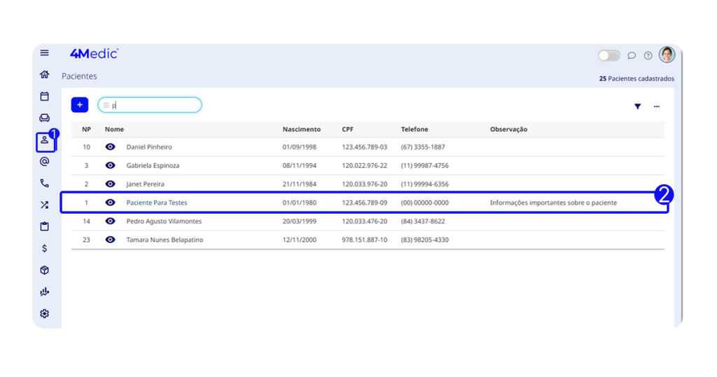Open the help question mark icon

point(648,55)
